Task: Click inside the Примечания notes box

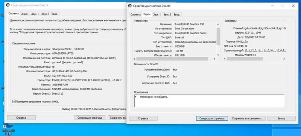Action: (209, 101)
